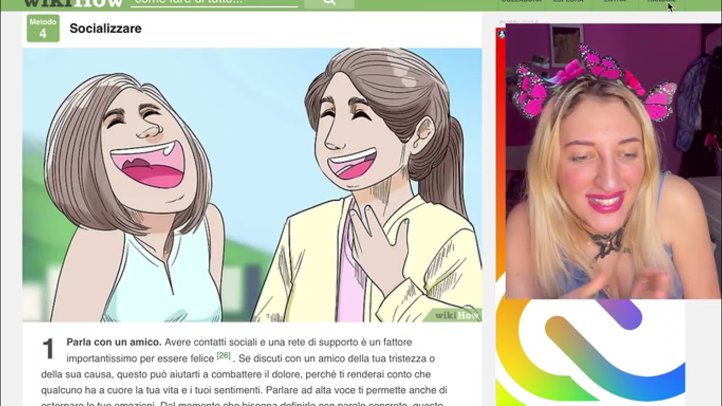Click the bold text Parla con un amico.
Image resolution: width=722 pixels, height=406 pixels.
pyautogui.click(x=114, y=342)
